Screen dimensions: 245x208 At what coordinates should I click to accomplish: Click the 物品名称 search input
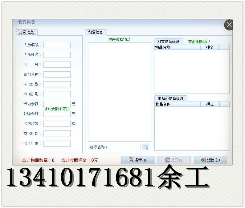pos(125,147)
